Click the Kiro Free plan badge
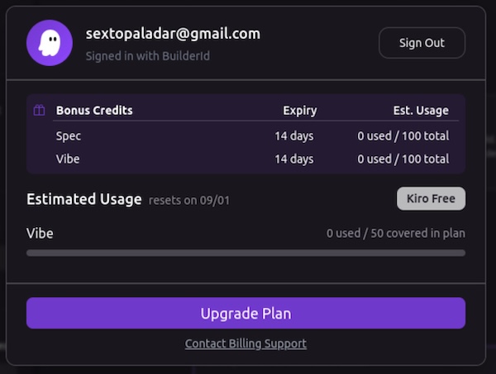Image resolution: width=496 pixels, height=374 pixels. click(431, 199)
